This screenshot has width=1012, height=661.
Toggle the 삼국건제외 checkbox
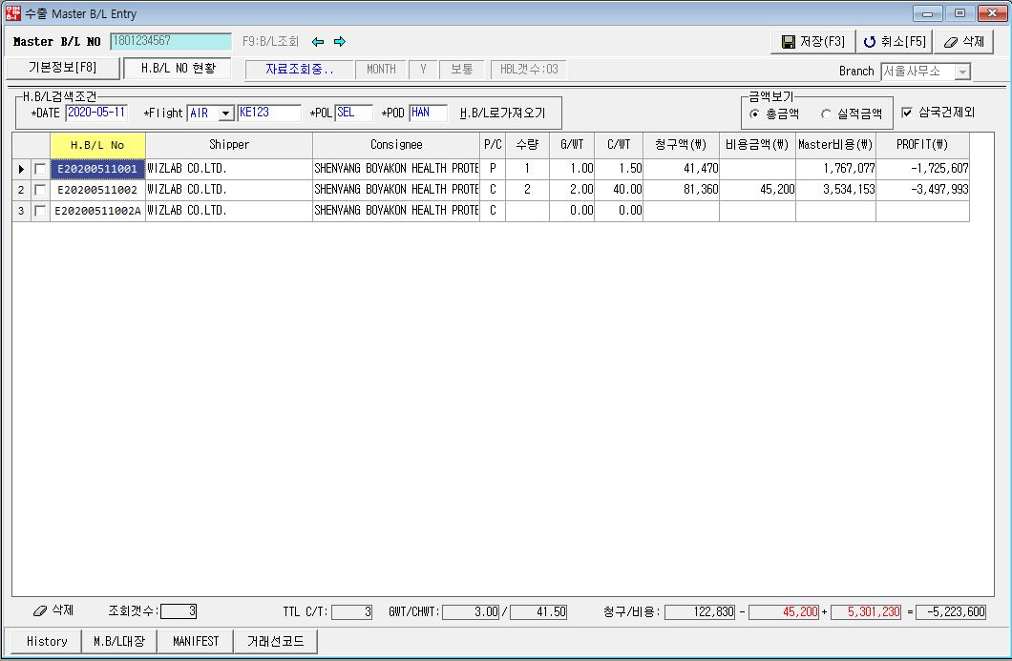[x=907, y=113]
